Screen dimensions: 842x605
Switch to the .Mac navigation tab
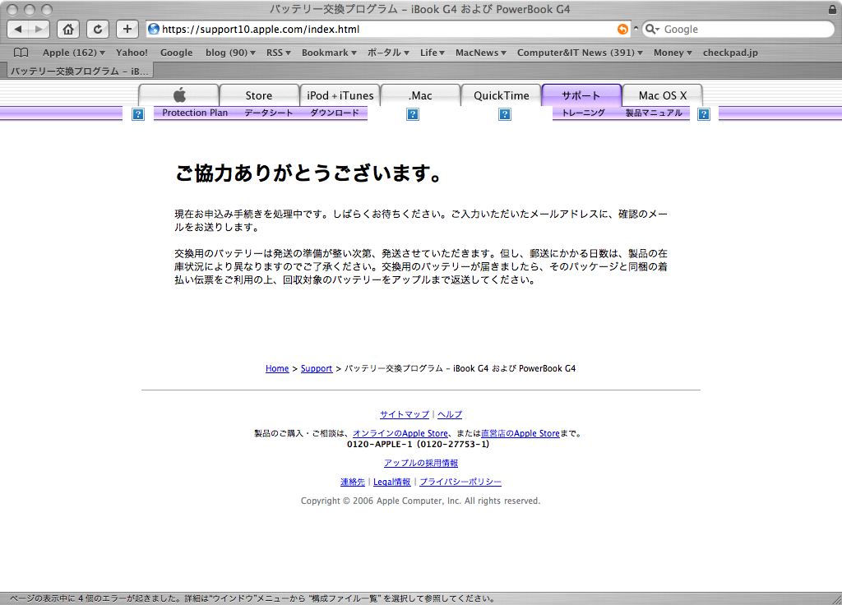tap(420, 95)
